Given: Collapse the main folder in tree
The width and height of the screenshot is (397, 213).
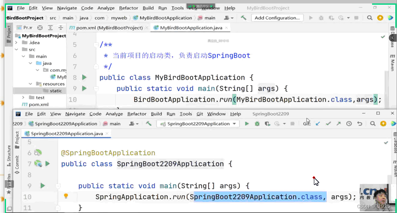Looking at the screenshot, I should click(x=23, y=56).
